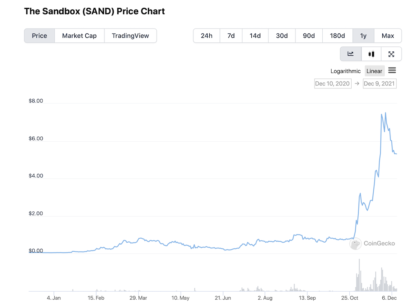
Task: Toggle Logarithmic scale
Action: (345, 71)
